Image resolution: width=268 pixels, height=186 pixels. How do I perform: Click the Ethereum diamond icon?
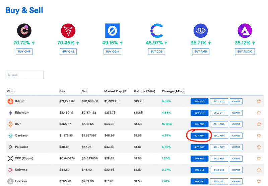[10, 113]
